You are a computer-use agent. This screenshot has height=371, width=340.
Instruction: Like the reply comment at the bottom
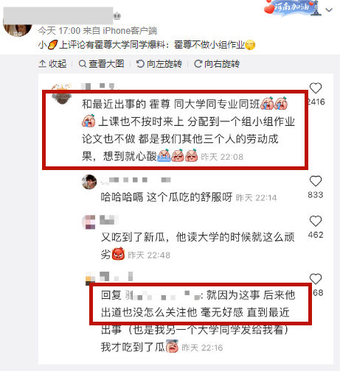(x=316, y=279)
